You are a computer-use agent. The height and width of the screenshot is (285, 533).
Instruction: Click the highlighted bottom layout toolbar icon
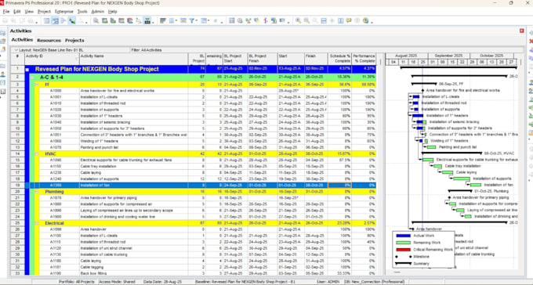click(x=147, y=21)
